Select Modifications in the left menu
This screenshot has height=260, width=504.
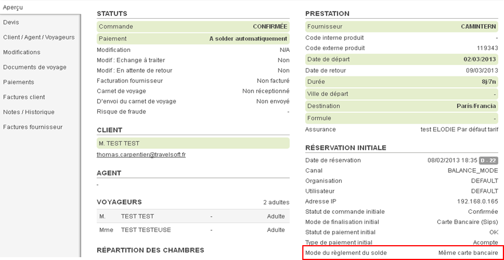pos(22,52)
